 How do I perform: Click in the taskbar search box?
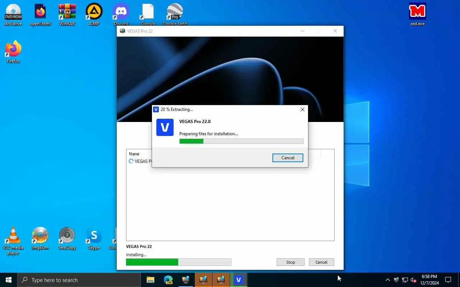79,280
